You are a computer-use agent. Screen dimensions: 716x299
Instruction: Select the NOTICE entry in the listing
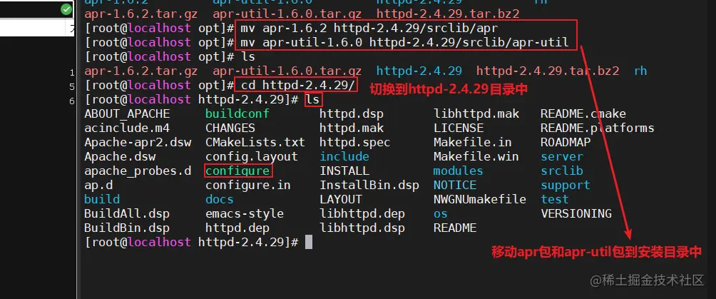click(x=455, y=185)
